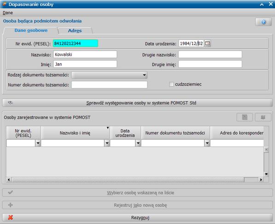Expand Rodzaj dokumentu tożsamości dropdown

click(144, 75)
